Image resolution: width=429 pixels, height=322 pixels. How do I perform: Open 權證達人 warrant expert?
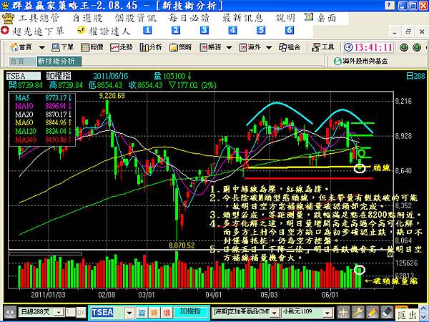pyautogui.click(x=104, y=31)
